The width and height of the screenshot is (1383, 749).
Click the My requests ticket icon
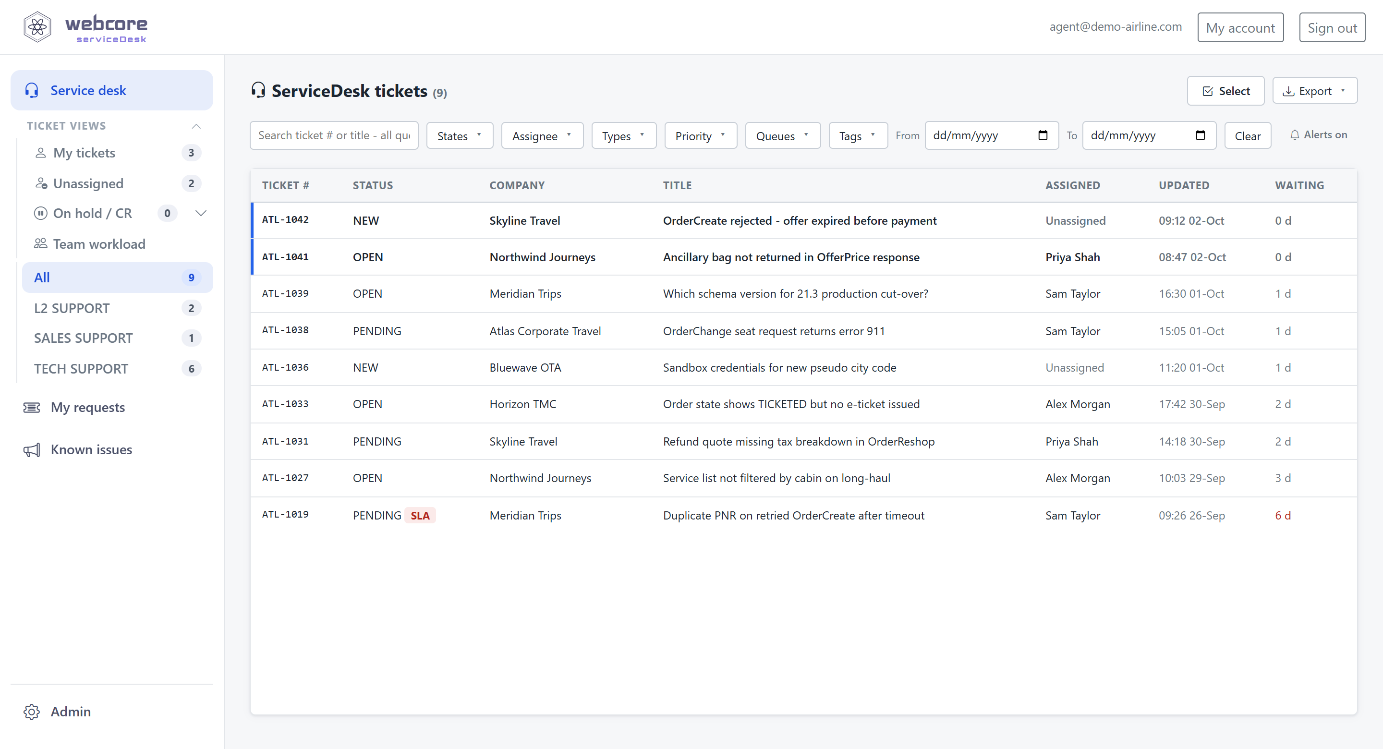32,408
